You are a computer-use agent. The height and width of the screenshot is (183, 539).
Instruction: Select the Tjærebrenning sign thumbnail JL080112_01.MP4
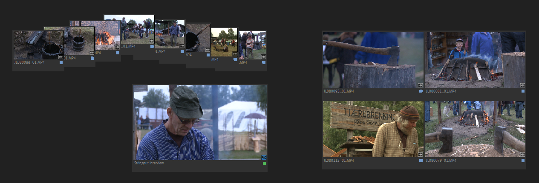point(373,129)
